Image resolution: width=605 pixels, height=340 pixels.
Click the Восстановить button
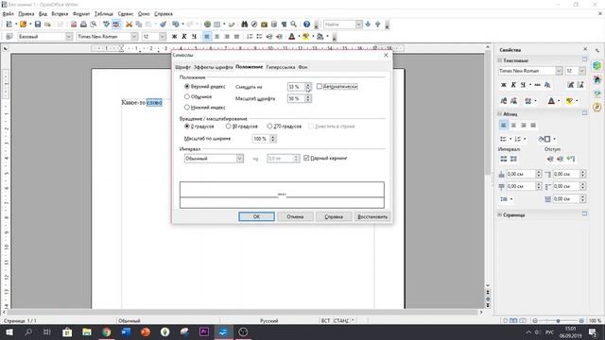(x=372, y=216)
